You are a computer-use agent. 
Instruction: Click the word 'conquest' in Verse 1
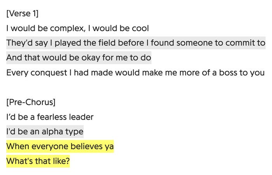click(x=49, y=73)
